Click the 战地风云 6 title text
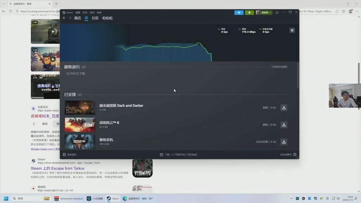This screenshot has width=361, height=203. [109, 122]
